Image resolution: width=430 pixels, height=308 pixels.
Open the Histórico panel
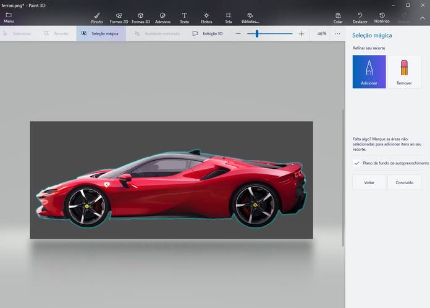pyautogui.click(x=382, y=18)
